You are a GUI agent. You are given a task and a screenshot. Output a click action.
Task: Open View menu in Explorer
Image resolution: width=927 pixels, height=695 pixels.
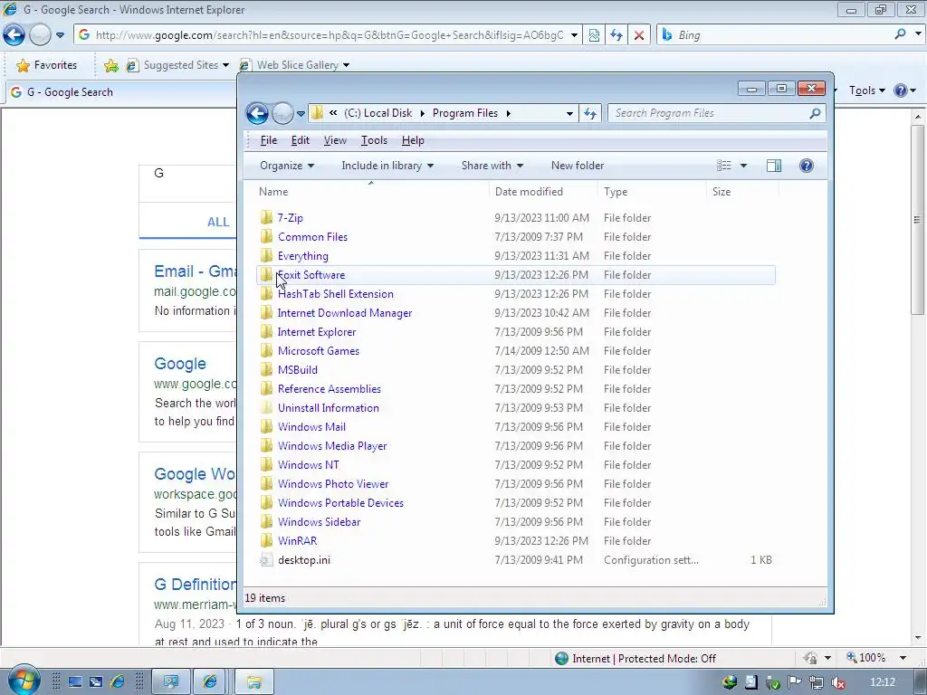click(335, 140)
